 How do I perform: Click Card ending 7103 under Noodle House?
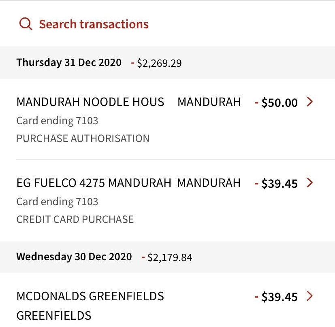coord(57,121)
